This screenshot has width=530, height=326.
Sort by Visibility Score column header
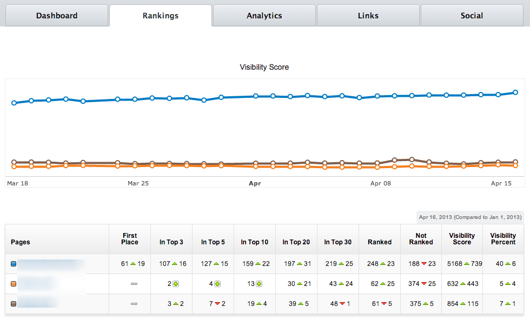pos(462,239)
